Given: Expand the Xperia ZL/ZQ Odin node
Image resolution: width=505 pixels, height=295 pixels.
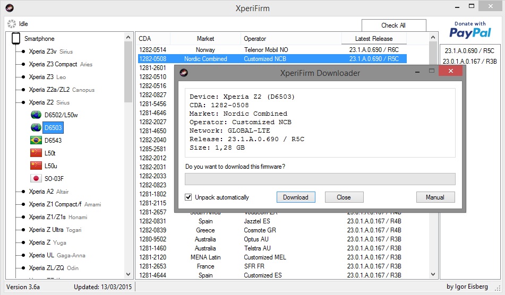Looking at the screenshot, I should [x=23, y=268].
